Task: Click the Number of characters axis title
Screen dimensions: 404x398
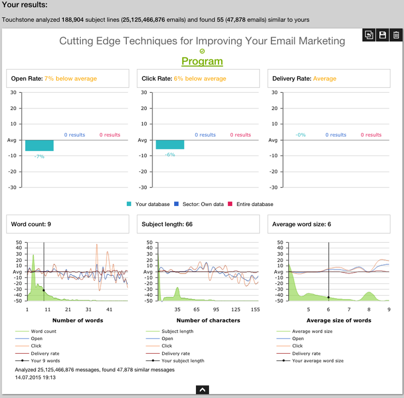Action: [x=208, y=320]
